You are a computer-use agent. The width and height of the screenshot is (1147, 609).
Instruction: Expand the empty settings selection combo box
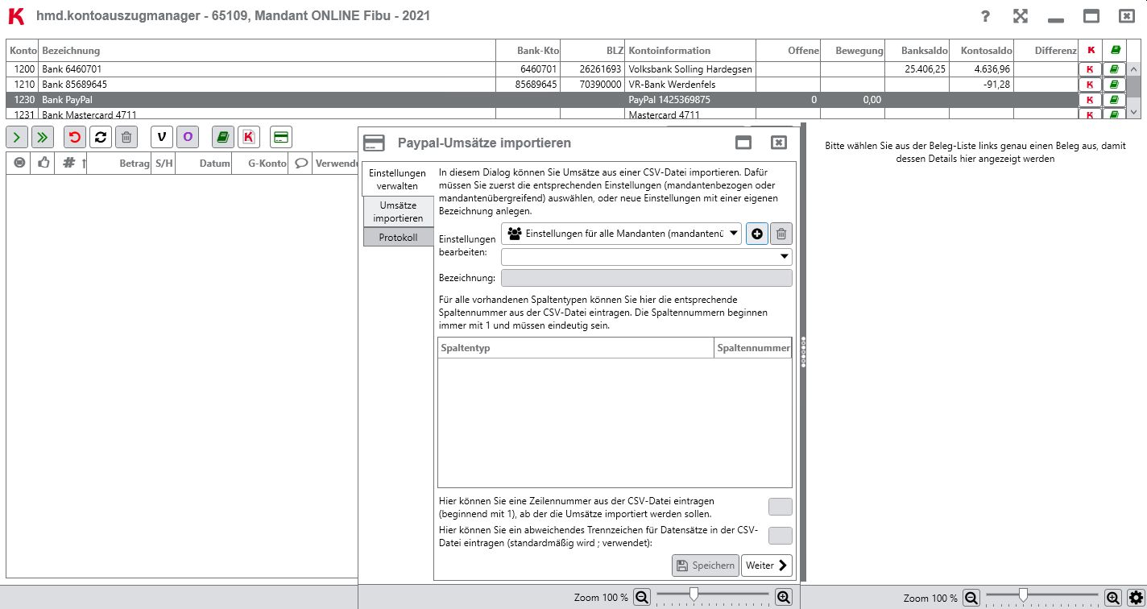coord(646,257)
